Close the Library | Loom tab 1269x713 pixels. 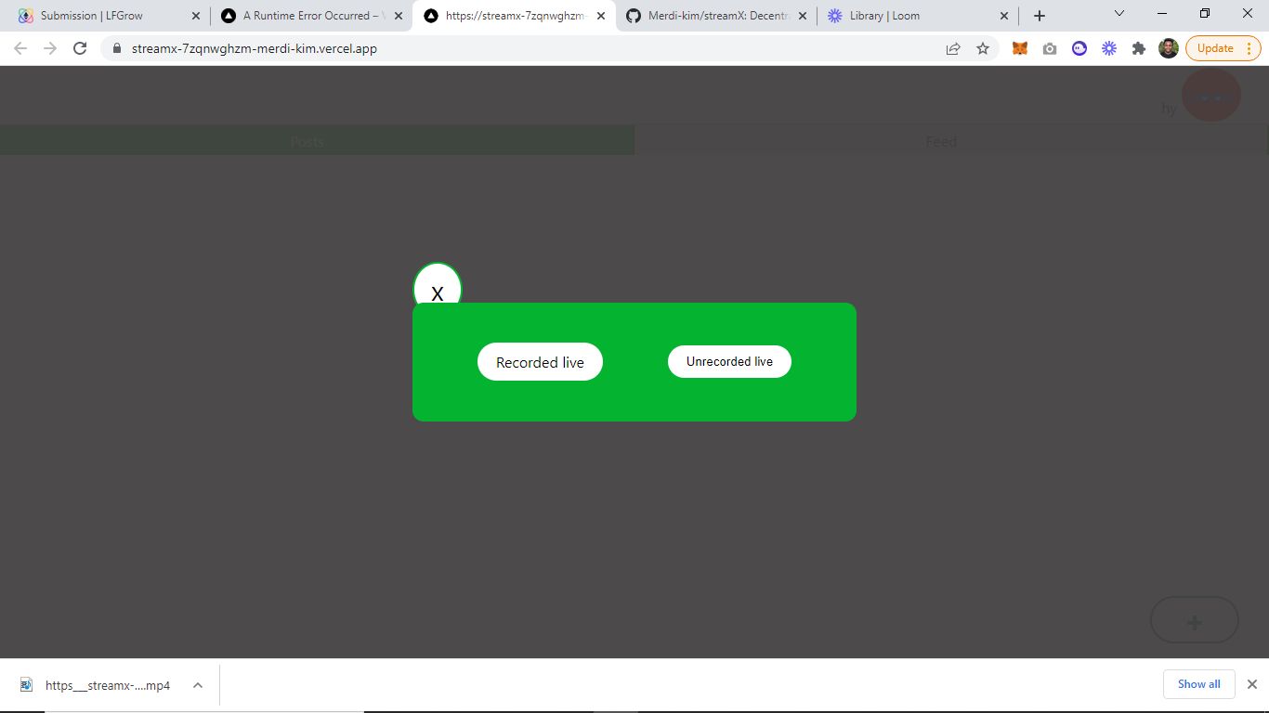click(x=1004, y=16)
